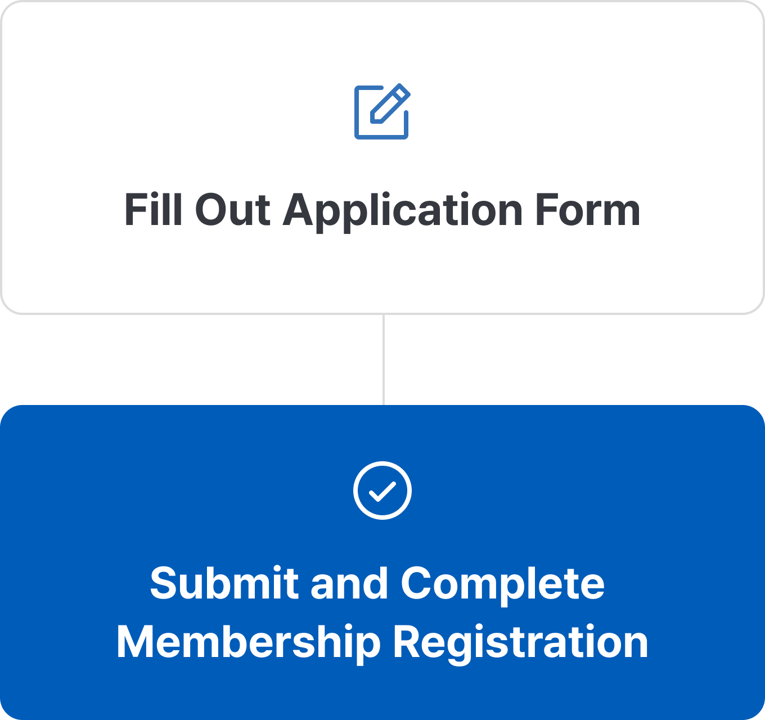Click the word "Submit" in the blue card
Image resolution: width=765 pixels, height=720 pixels.
(224, 583)
